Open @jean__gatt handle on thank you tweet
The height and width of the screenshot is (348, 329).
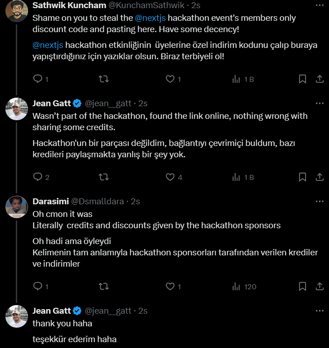tap(108, 311)
